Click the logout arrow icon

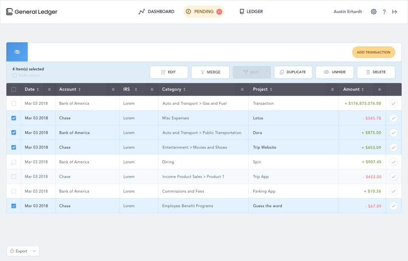pos(394,12)
